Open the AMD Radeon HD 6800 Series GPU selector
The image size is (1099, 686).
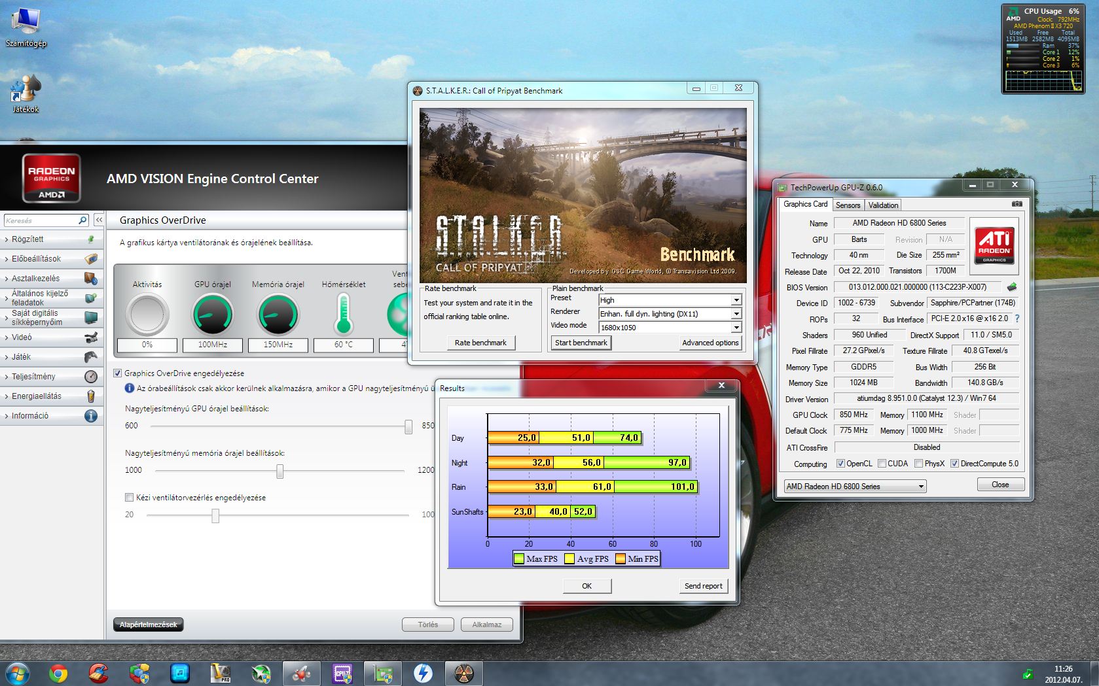(x=855, y=487)
